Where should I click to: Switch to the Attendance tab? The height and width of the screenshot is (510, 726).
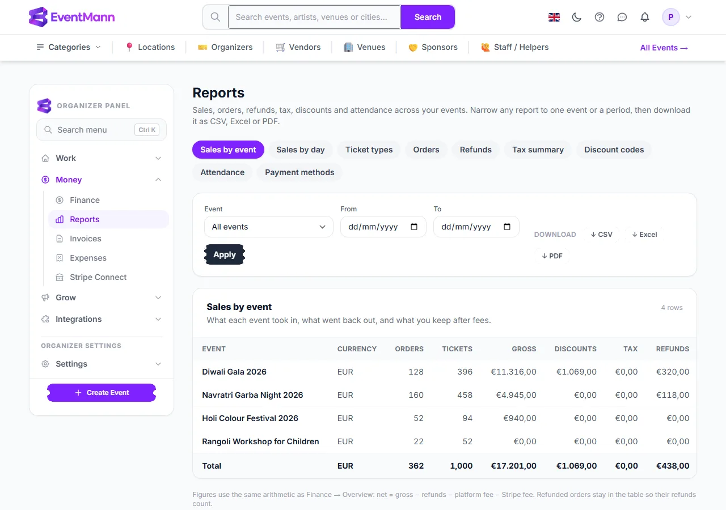pyautogui.click(x=222, y=172)
